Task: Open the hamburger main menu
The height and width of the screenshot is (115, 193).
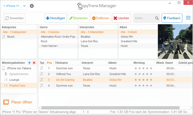Action: (188, 18)
